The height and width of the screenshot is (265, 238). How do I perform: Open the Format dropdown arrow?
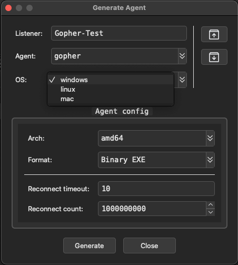click(x=210, y=160)
